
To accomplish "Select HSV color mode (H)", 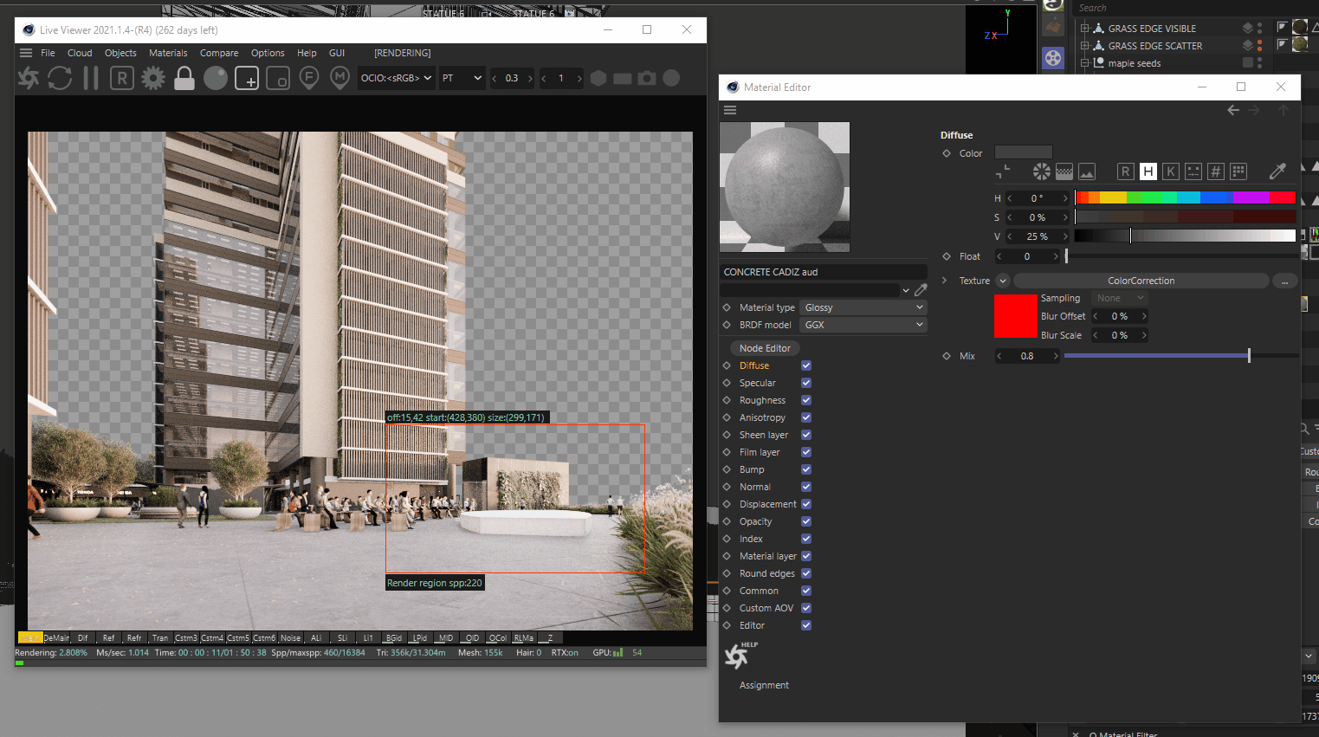I will (x=1148, y=171).
